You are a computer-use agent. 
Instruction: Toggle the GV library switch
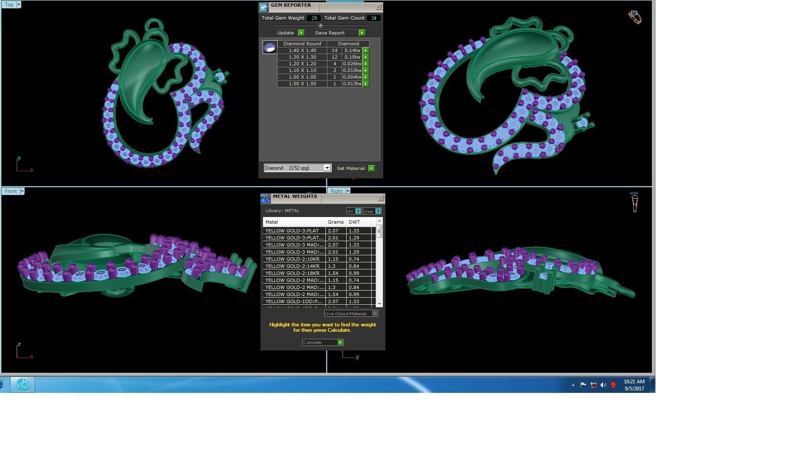[358, 211]
